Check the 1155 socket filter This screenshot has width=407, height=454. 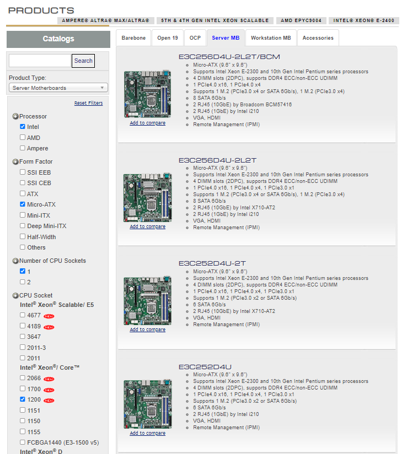click(23, 431)
